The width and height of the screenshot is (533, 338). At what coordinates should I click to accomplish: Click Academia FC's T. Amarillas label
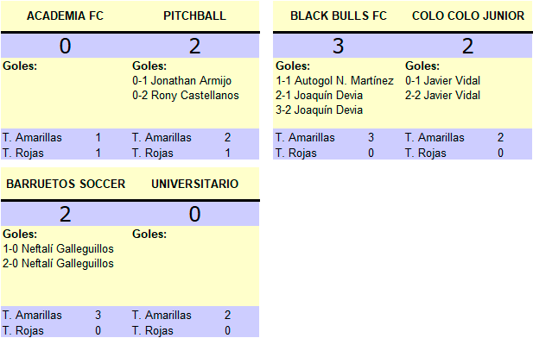click(x=32, y=137)
